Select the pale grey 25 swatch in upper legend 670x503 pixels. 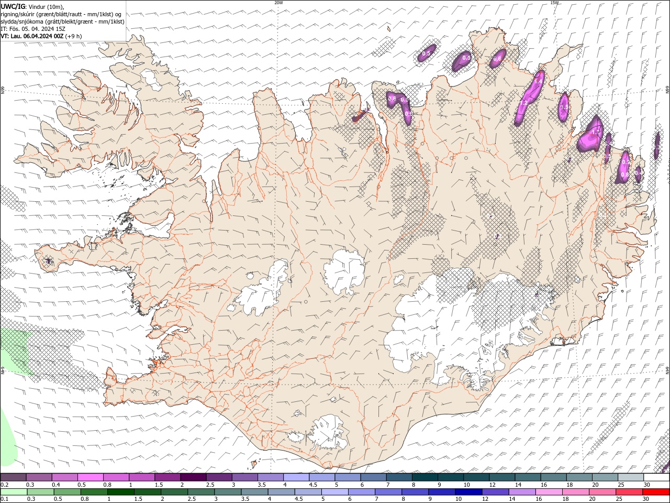coord(631,477)
